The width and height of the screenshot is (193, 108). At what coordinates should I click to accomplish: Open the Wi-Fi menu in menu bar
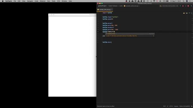pyautogui.click(x=154, y=1)
